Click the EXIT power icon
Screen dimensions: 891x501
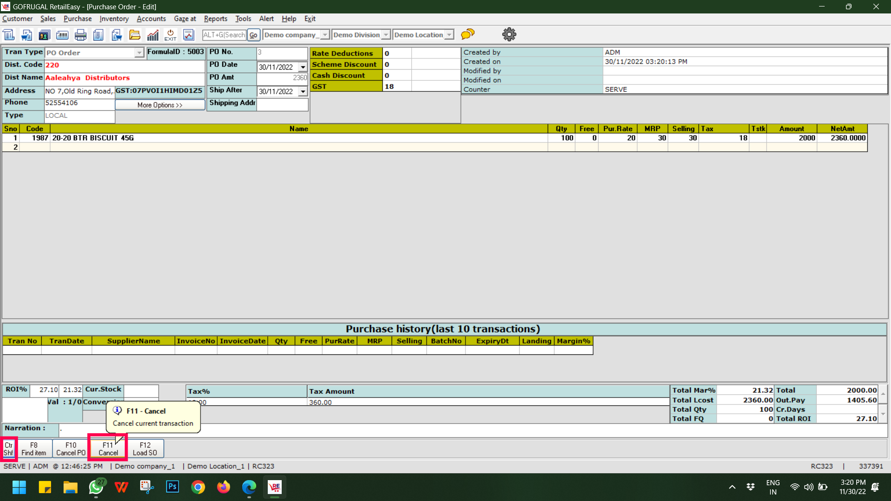tap(170, 35)
